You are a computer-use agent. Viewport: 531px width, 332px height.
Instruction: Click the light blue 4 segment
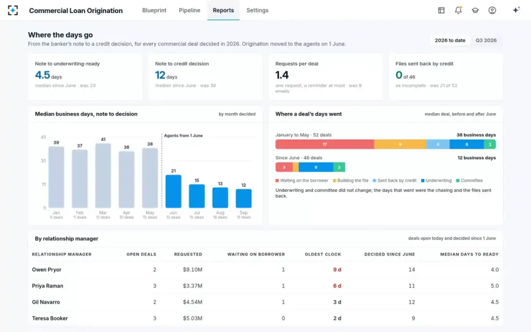tap(438, 144)
